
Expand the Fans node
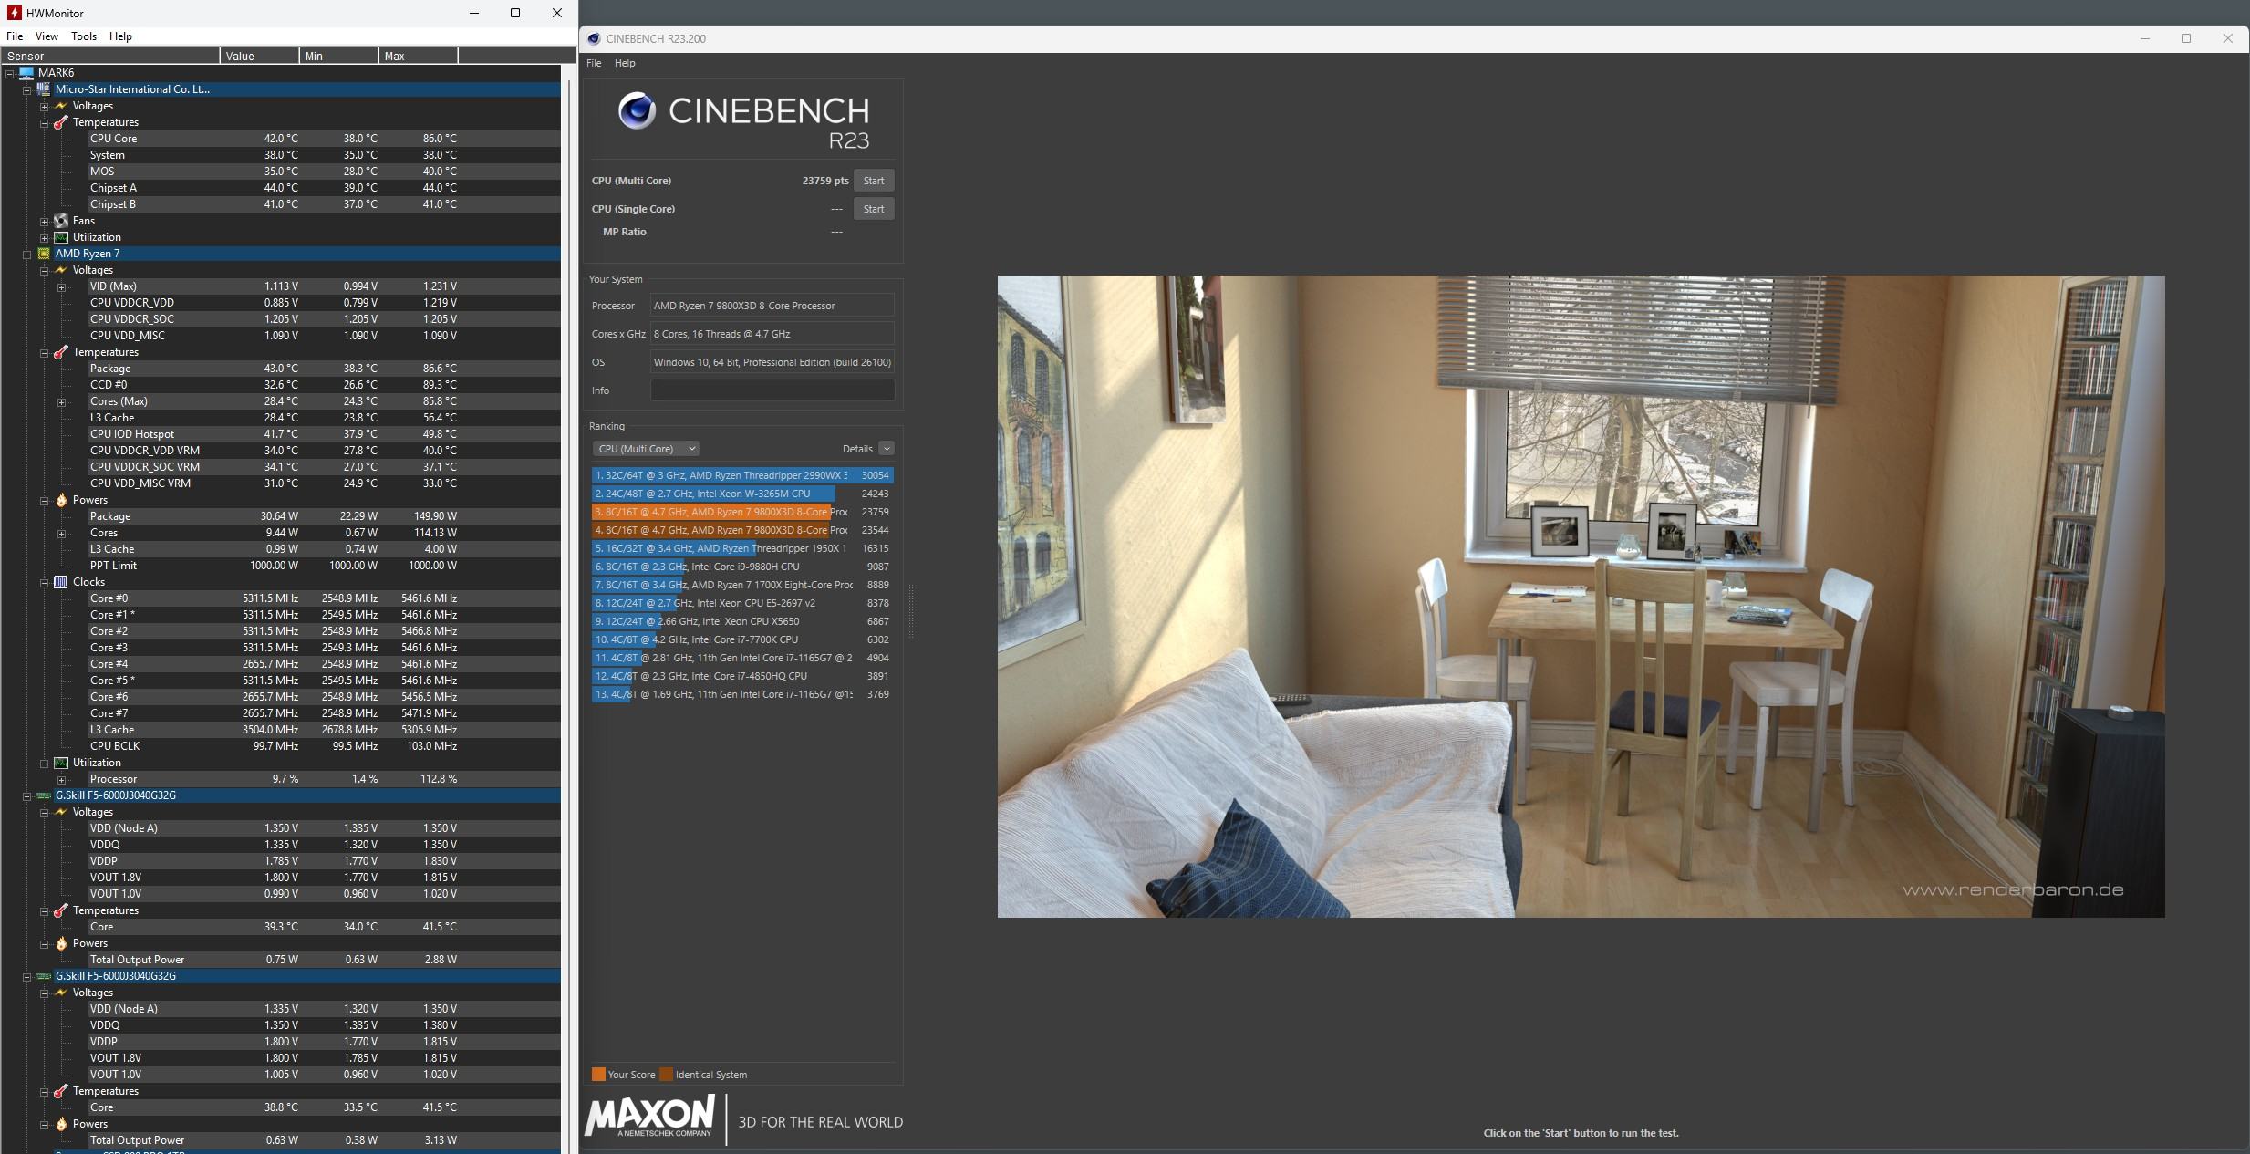tap(44, 221)
